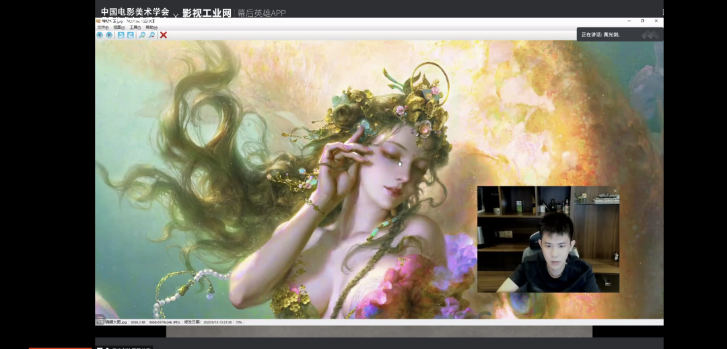This screenshot has height=349, width=727.
Task: Click the webcam video thumbnail
Action: pos(548,242)
